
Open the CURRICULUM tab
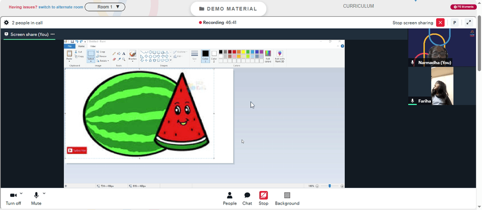359,6
